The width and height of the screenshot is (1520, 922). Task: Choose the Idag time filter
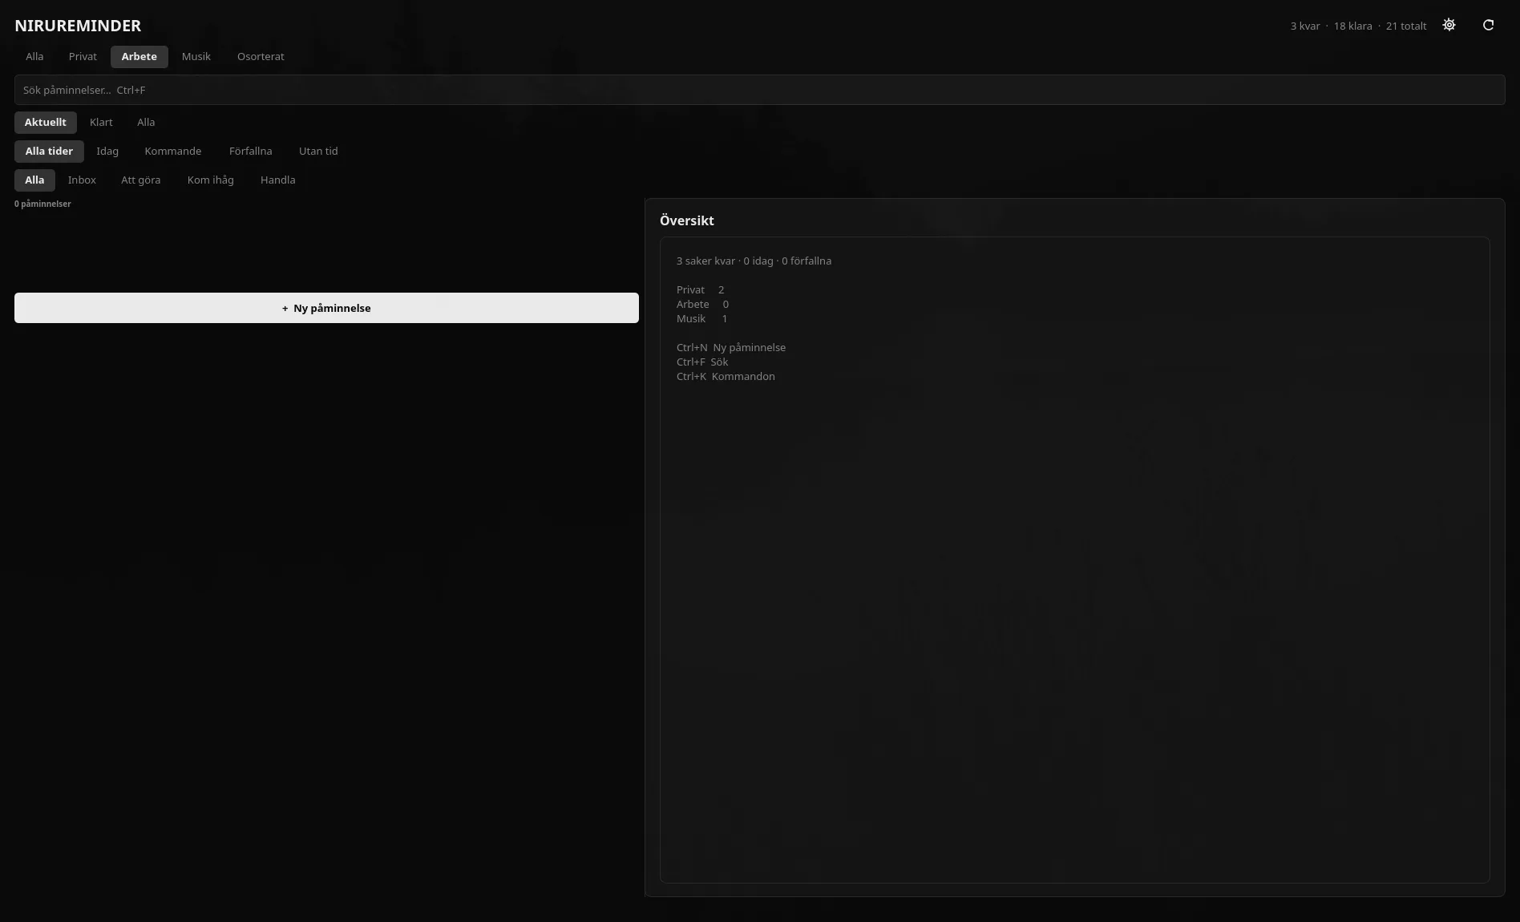tap(107, 152)
